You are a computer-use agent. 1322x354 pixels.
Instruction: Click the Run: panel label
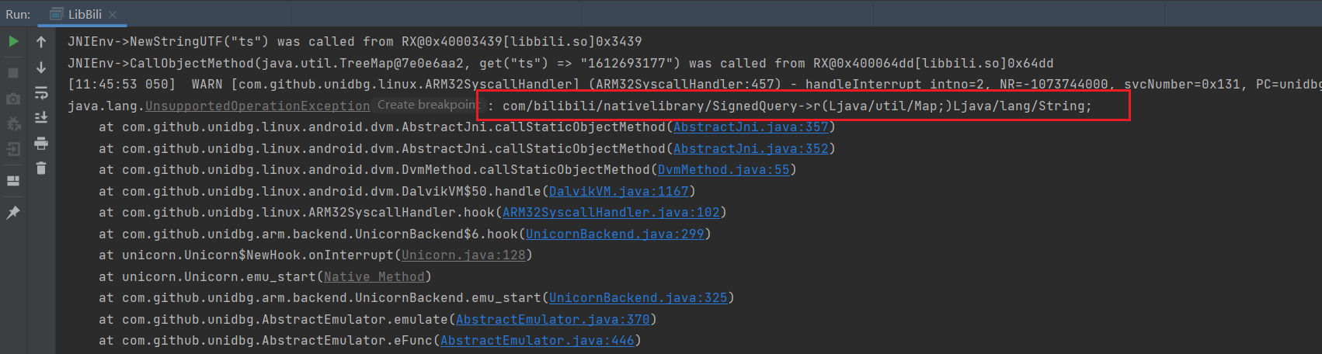(x=18, y=14)
